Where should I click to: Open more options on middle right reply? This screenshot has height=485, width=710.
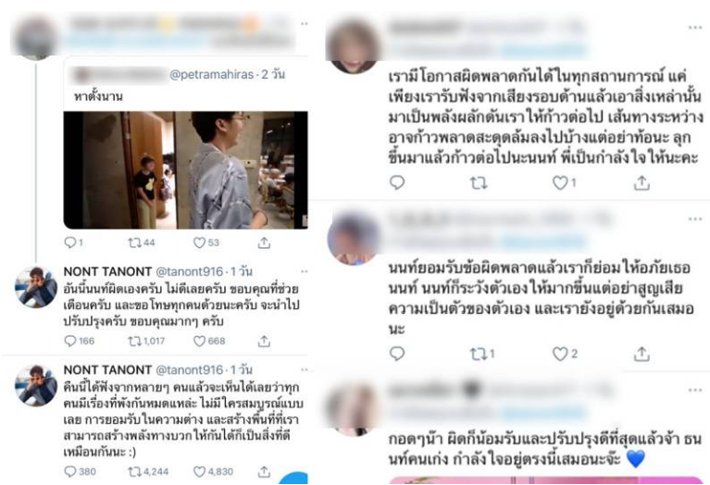[694, 219]
